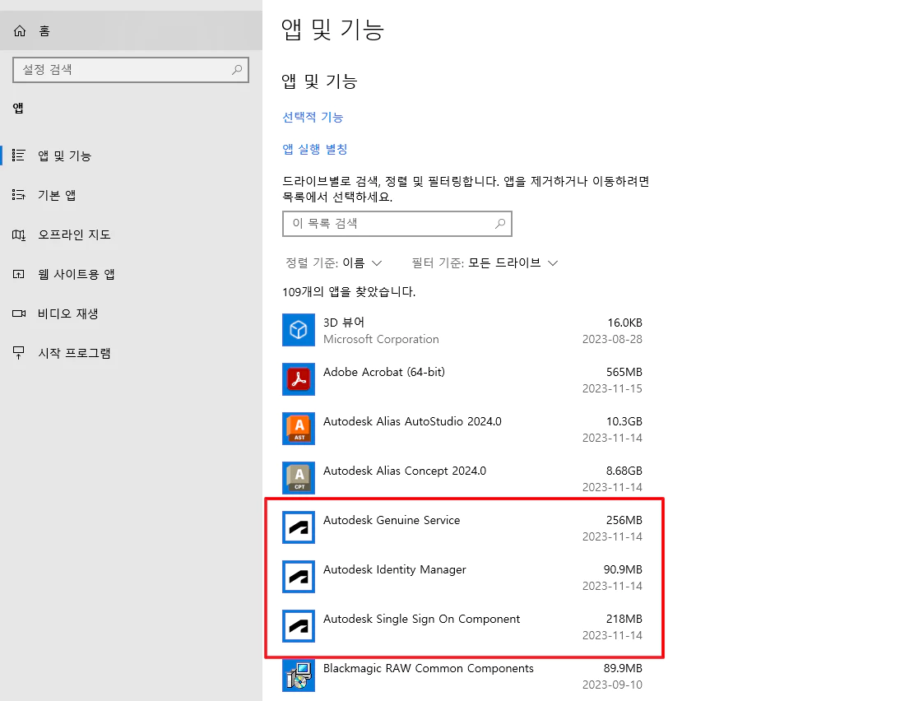
Task: Expand the 모든 드라이브 filter chevron
Action: [553, 262]
